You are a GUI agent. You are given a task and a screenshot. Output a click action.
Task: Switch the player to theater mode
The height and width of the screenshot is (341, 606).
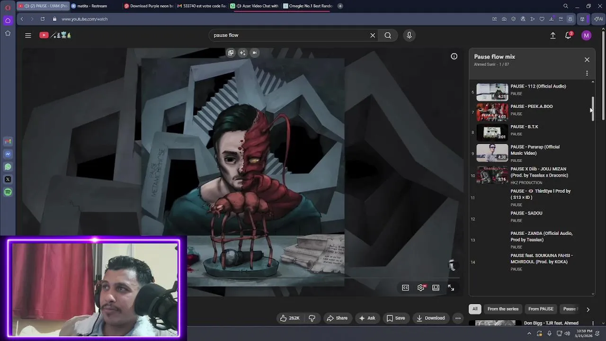tap(436, 287)
